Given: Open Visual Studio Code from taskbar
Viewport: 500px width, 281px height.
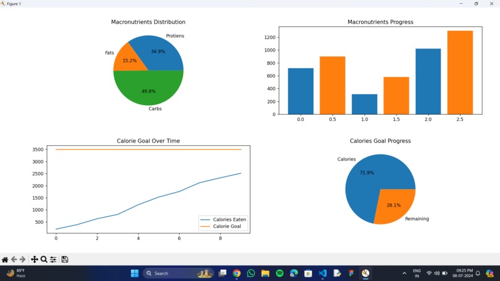Looking at the screenshot, I should (323, 274).
